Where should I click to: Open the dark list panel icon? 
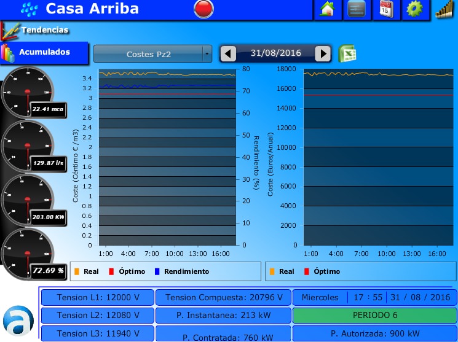357,9
